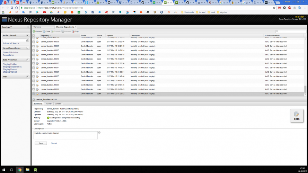The image size is (308, 173).
Task: Check the box for central_bundles-10310
Action: click(x=33, y=59)
